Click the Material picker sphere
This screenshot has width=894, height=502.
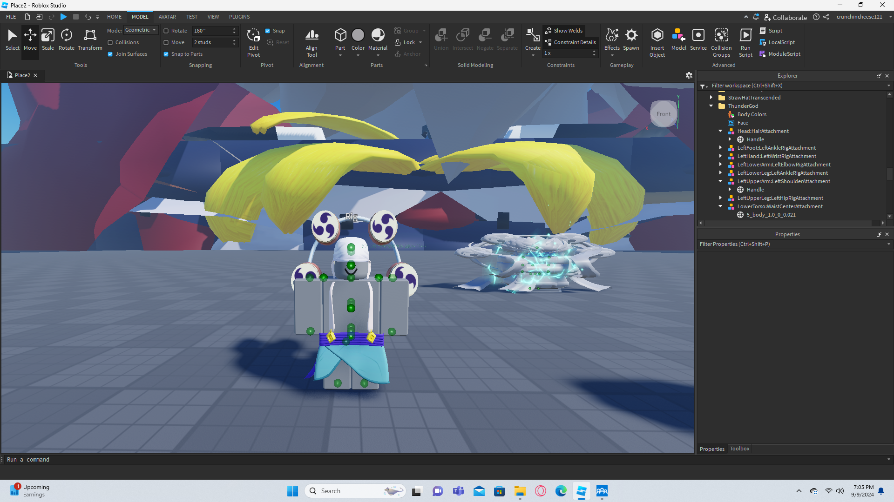coord(378,35)
